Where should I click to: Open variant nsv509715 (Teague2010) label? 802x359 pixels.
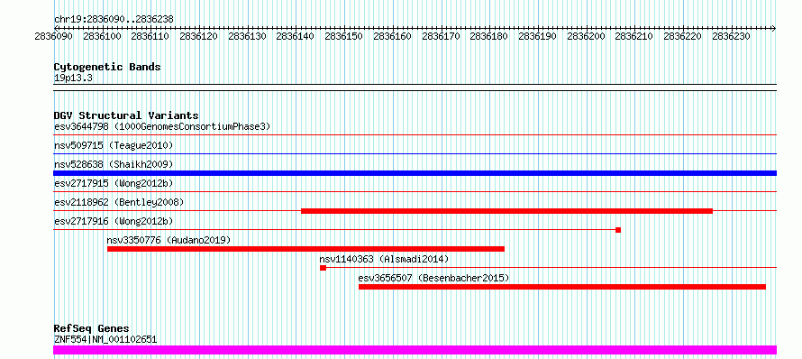(114, 145)
